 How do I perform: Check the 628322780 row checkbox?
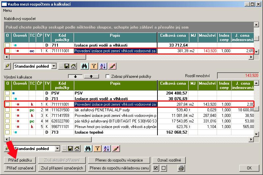pyautogui.click(x=7, y=121)
